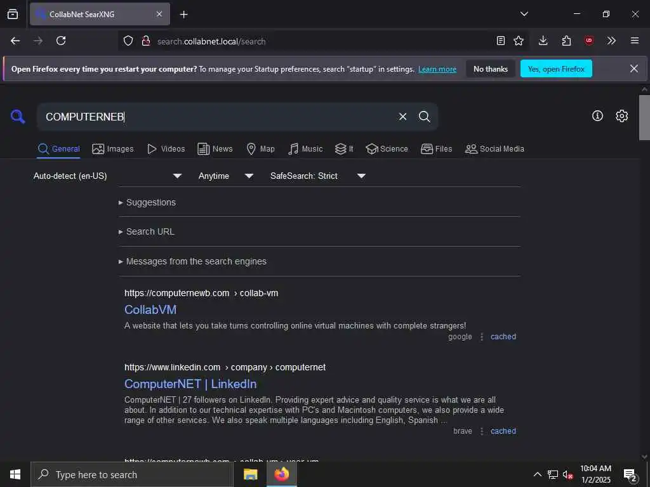650x487 pixels.
Task: Click into the SearXNG search input field
Action: 216,117
